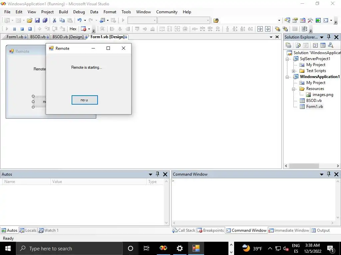Open the Find combo box dropdown

pyautogui.click(x=279, y=20)
